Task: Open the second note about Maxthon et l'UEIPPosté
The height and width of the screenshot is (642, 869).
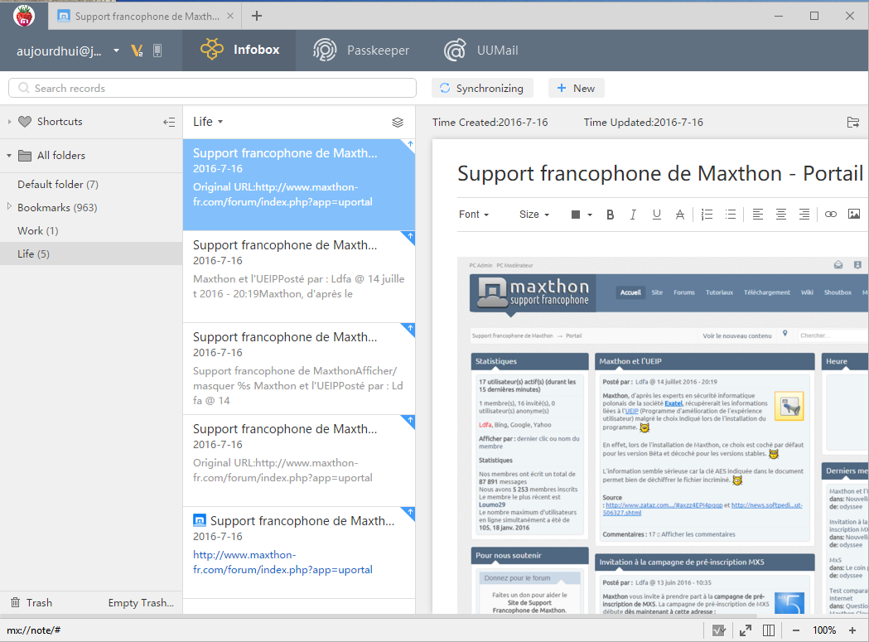Action: pos(299,277)
